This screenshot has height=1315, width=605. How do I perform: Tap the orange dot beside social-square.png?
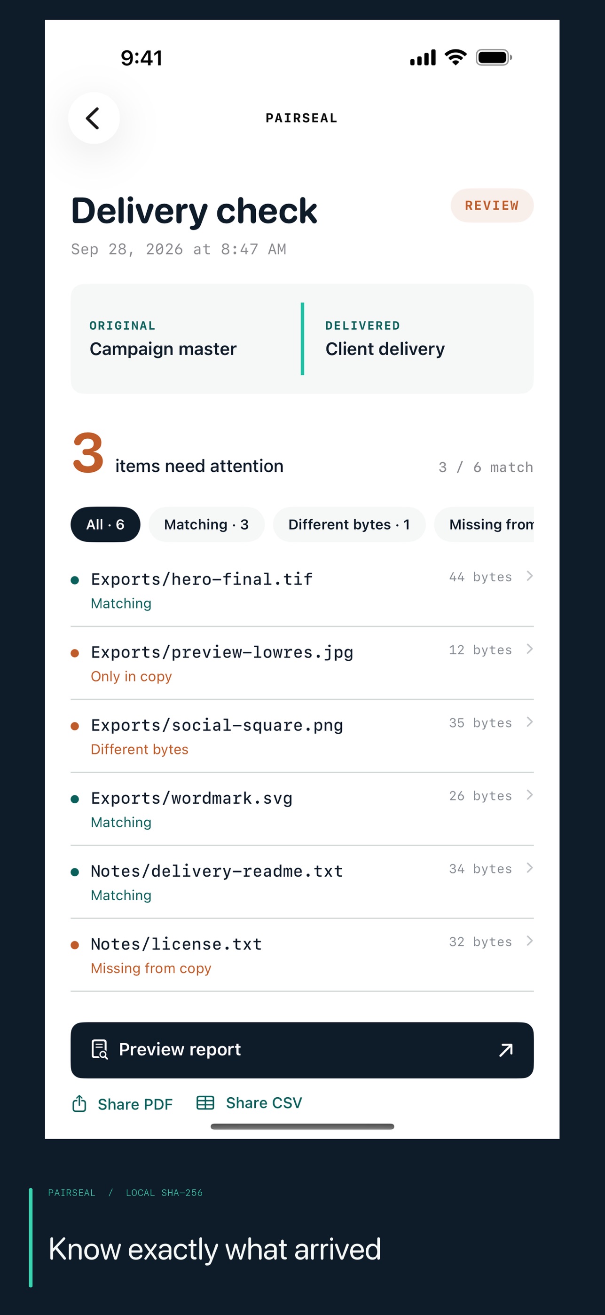click(74, 726)
